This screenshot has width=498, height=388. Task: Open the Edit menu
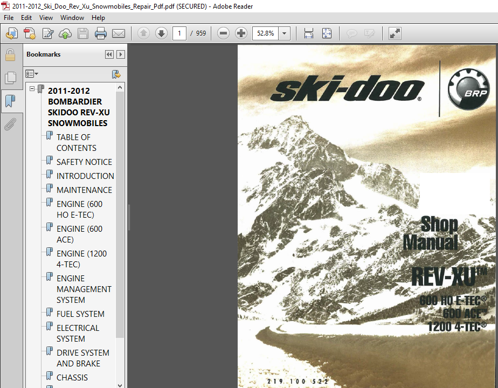click(26, 17)
